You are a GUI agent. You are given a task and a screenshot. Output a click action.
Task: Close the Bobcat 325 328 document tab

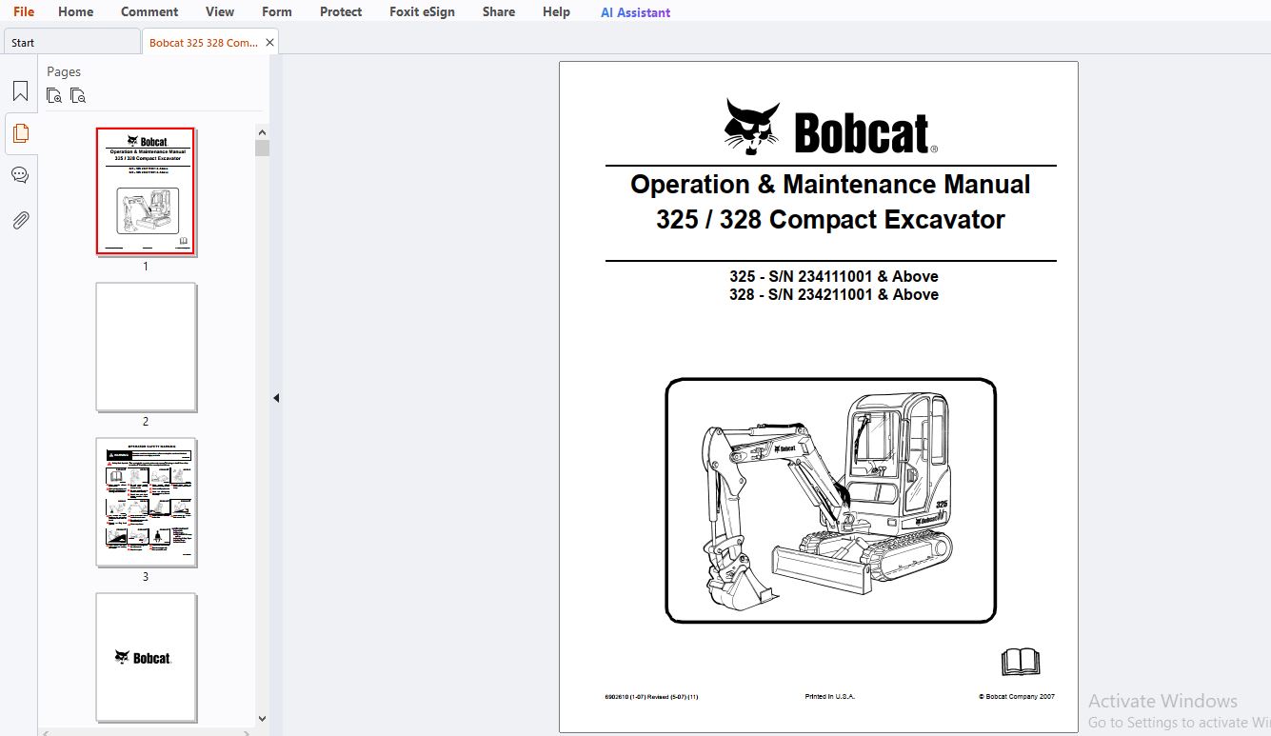269,43
